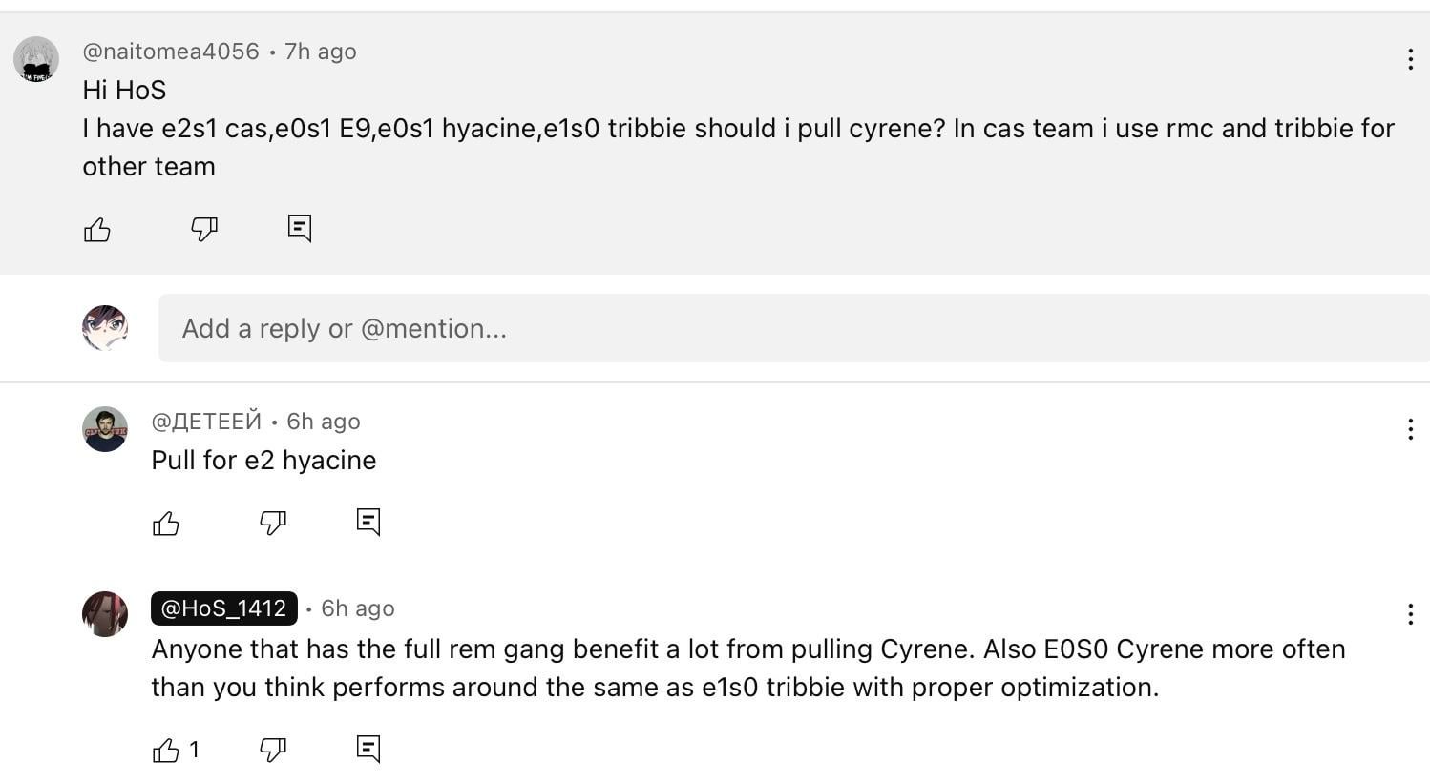Like the HoS_1412 reply about Cyrene

coord(166,751)
